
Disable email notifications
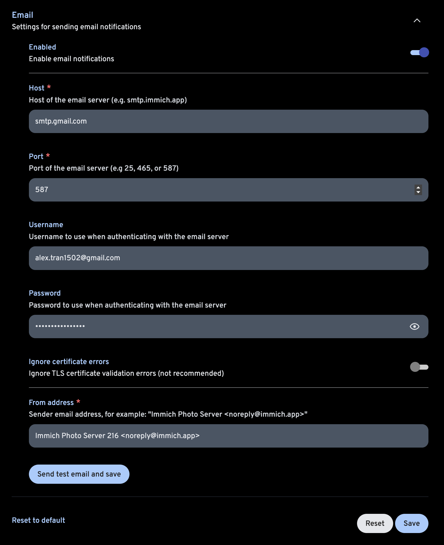tap(419, 52)
